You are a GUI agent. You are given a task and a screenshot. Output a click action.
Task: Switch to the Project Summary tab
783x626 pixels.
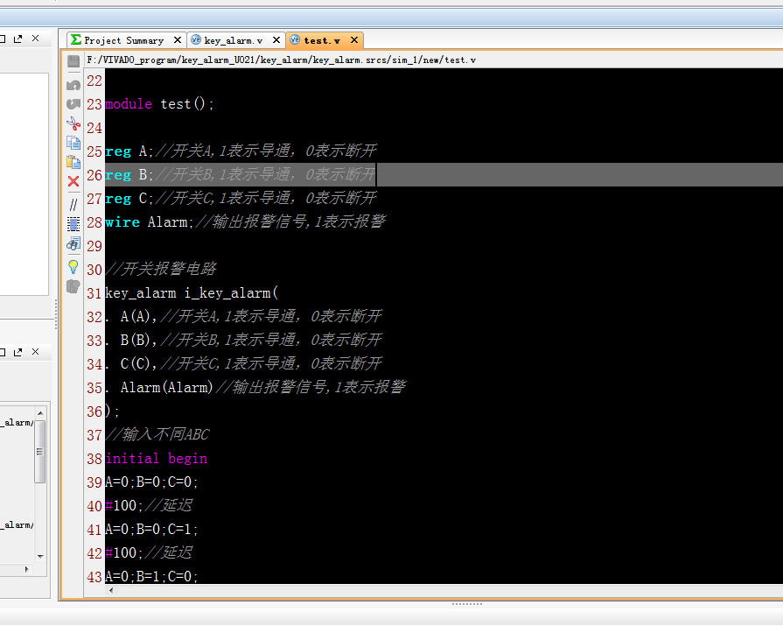click(123, 40)
